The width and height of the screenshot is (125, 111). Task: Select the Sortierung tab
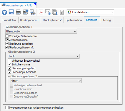[x=92, y=20]
